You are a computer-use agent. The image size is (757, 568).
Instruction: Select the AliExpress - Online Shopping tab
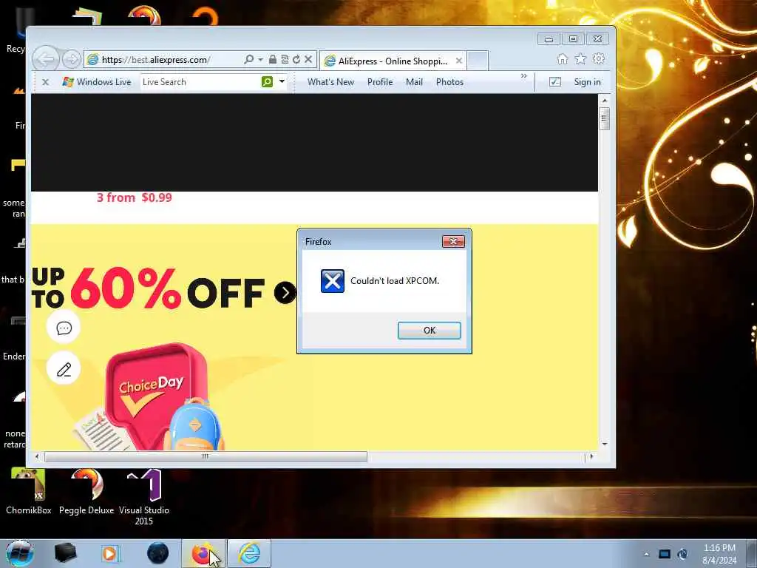coord(393,61)
